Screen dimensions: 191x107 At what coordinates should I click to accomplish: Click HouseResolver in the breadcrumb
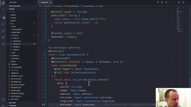coord(73,6)
